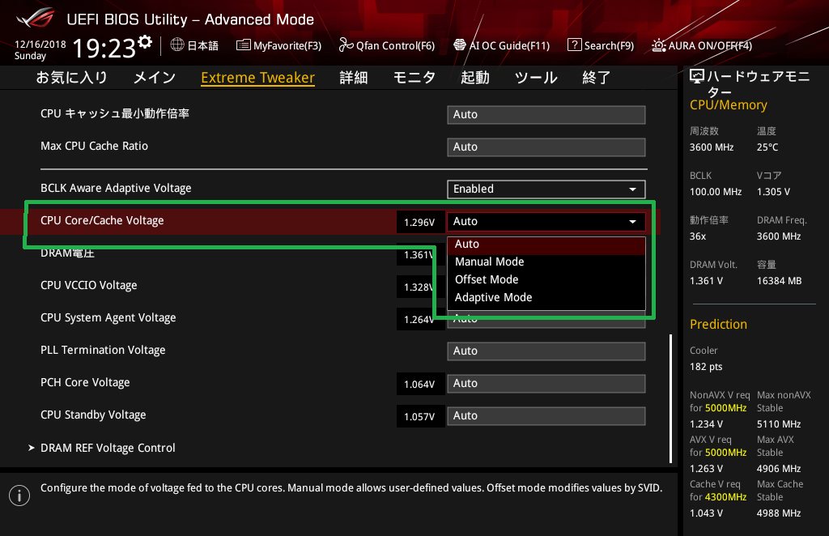This screenshot has height=536, width=829.
Task: Click the 3600 MHz frequency value
Action: [x=712, y=147]
